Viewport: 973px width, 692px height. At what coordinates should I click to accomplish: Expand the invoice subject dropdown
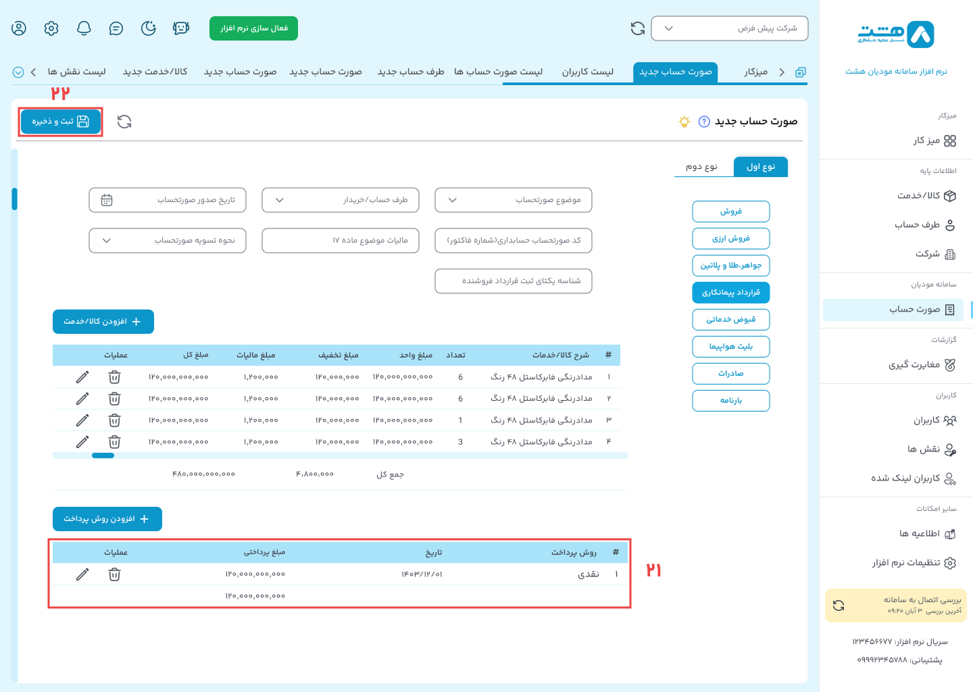point(514,200)
